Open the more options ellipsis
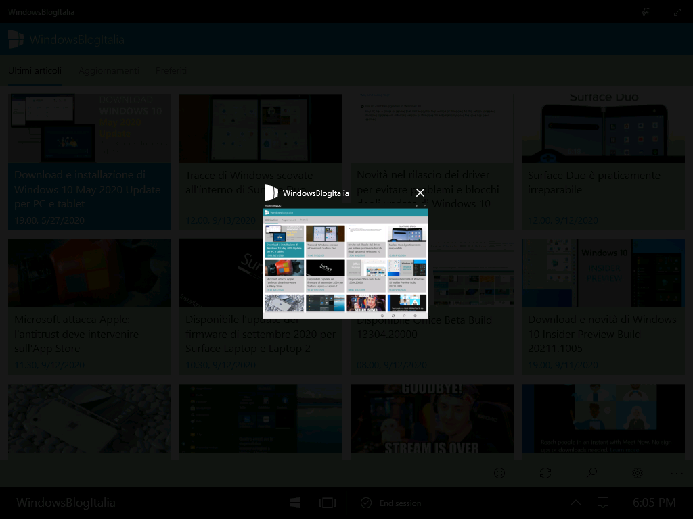 pos(677,474)
